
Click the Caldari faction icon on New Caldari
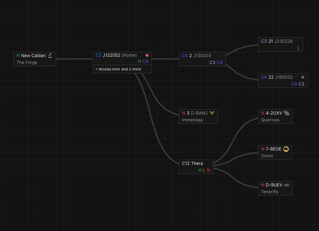[50, 55]
